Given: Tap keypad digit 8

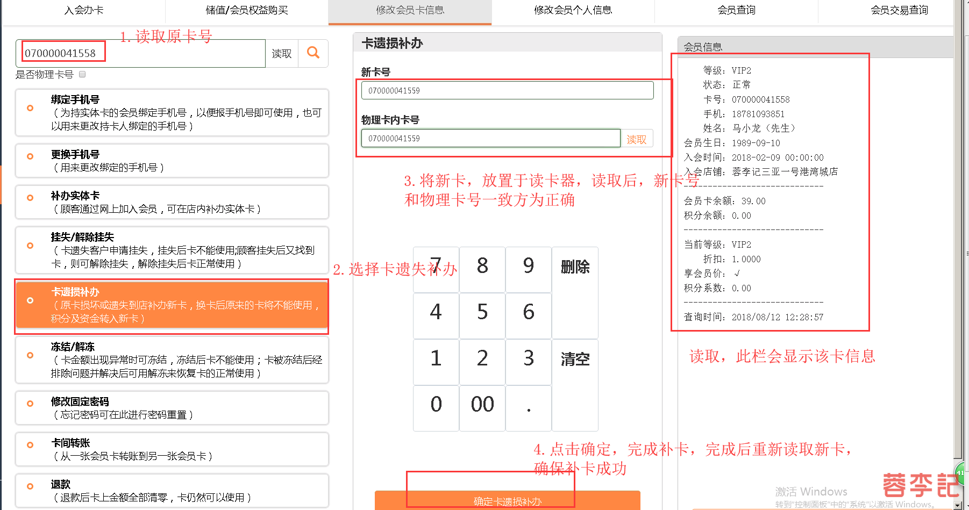Looking at the screenshot, I should pos(482,270).
